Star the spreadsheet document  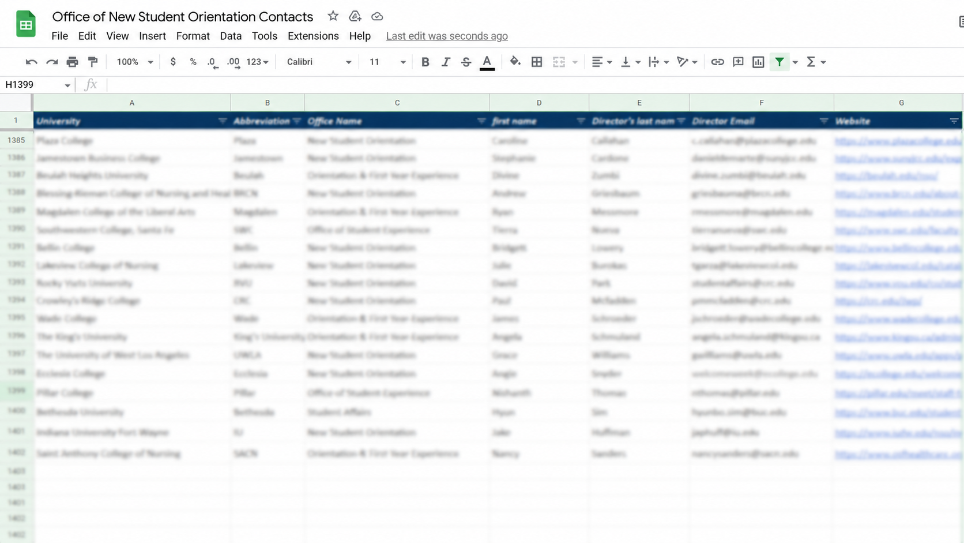coord(333,16)
